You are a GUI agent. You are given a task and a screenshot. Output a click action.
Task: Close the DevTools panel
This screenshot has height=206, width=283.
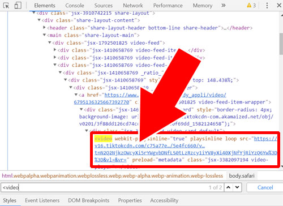279,5
